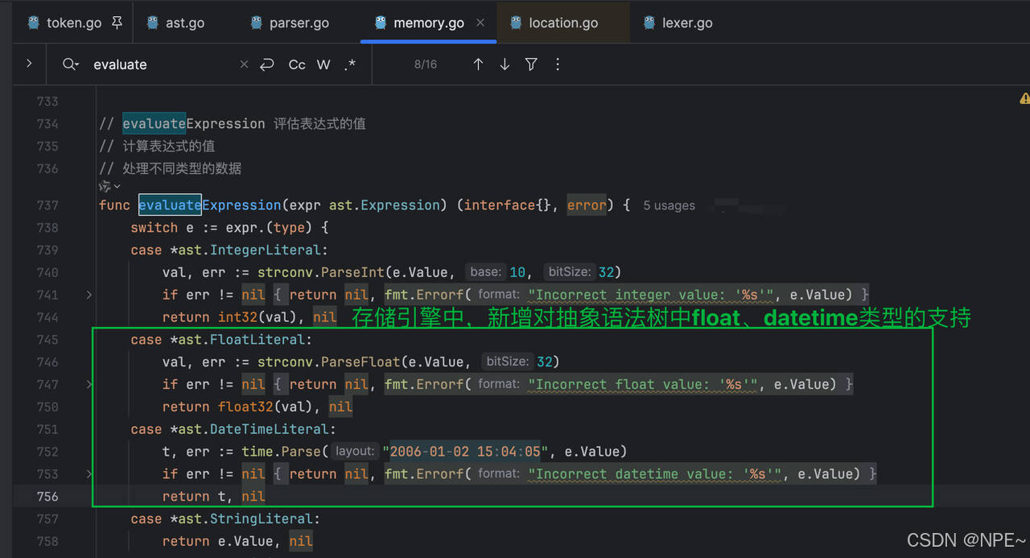1030x558 pixels.
Task: Open the more options kebab menu
Action: [558, 64]
